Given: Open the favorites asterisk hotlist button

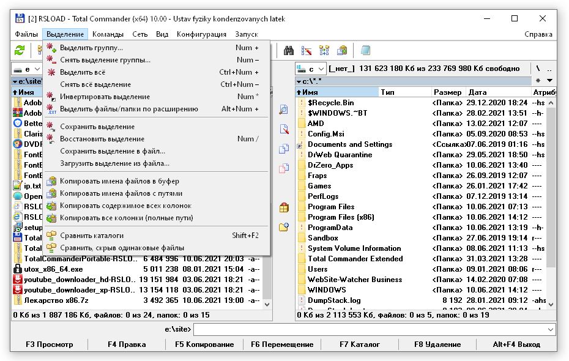Looking at the screenshot, I should click(x=538, y=81).
